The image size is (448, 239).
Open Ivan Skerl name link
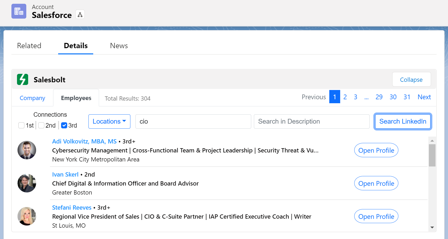pos(65,174)
